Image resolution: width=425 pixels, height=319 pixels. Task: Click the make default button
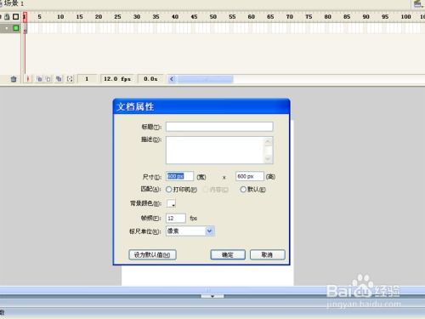pyautogui.click(x=152, y=254)
